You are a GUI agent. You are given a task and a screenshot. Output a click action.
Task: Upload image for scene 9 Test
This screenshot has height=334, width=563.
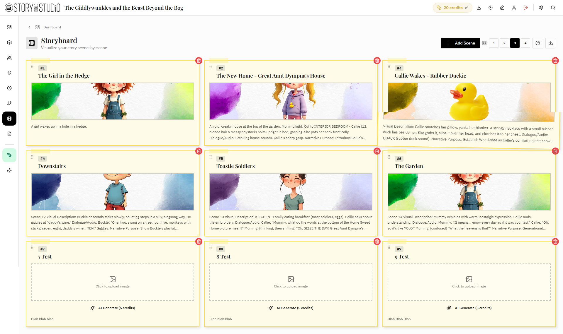pyautogui.click(x=469, y=282)
